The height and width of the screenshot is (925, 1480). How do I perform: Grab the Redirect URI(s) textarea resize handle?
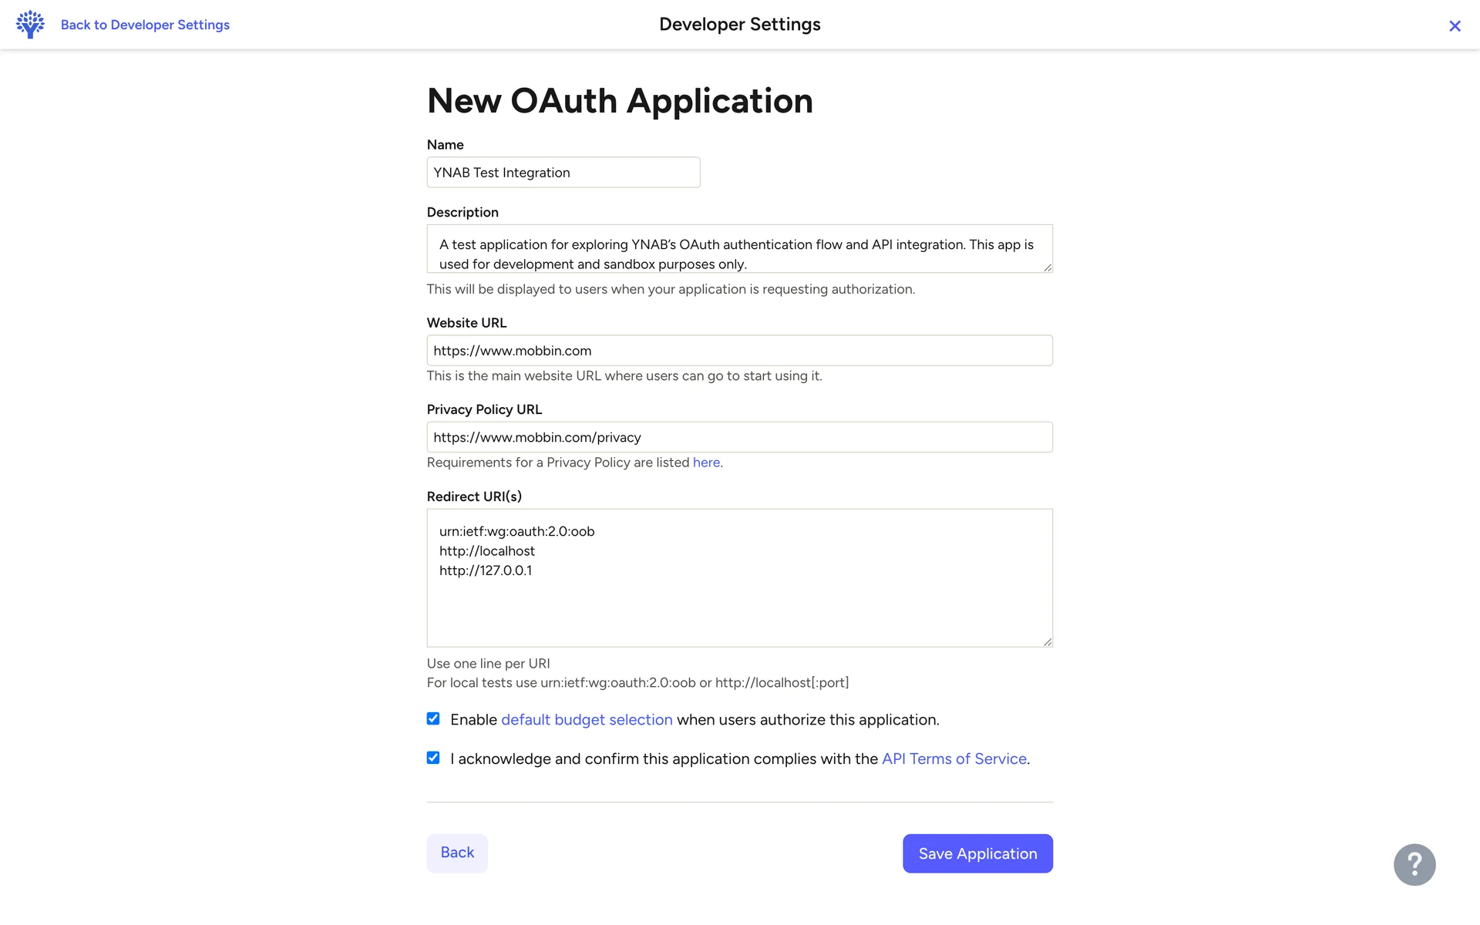(x=1048, y=641)
